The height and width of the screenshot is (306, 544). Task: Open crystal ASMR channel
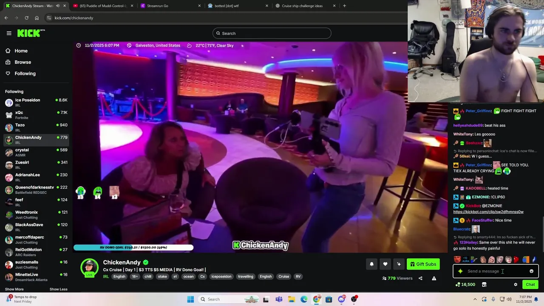36,152
